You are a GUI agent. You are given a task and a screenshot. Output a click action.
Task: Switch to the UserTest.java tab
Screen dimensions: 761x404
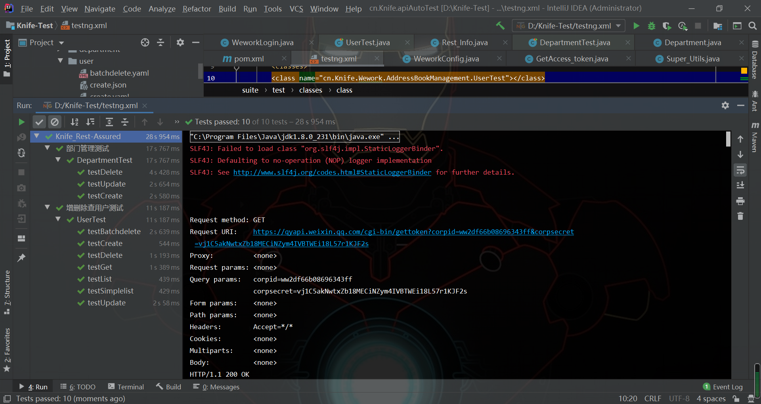(x=367, y=42)
